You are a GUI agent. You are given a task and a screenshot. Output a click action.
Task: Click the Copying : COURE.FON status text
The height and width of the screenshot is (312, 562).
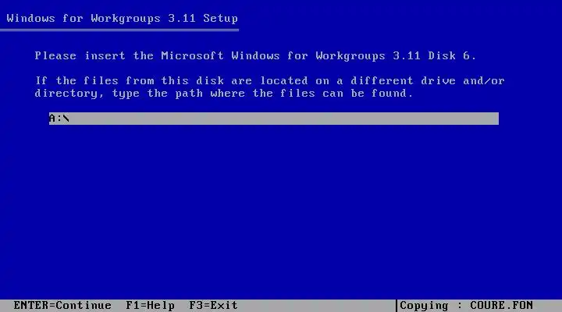[466, 306]
